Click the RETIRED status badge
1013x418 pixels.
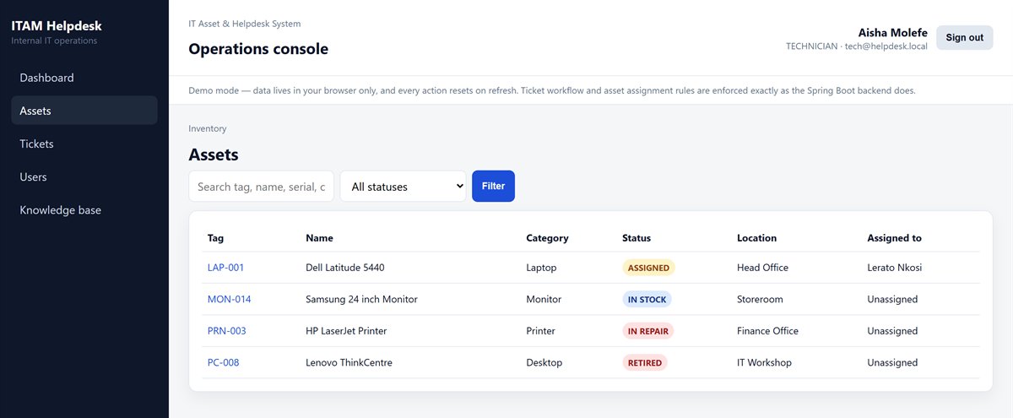644,362
